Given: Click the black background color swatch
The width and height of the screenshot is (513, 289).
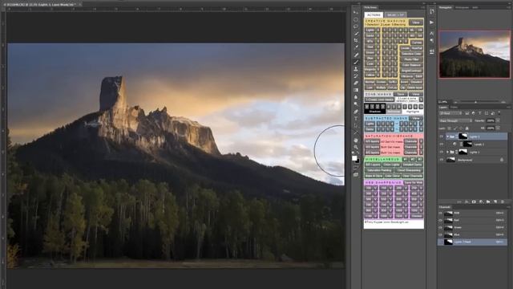Looking at the screenshot, I should [357, 161].
